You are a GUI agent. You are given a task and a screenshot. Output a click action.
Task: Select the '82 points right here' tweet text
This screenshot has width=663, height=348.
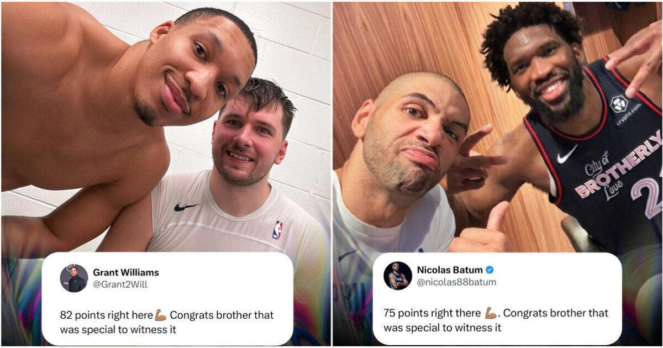click(x=106, y=315)
